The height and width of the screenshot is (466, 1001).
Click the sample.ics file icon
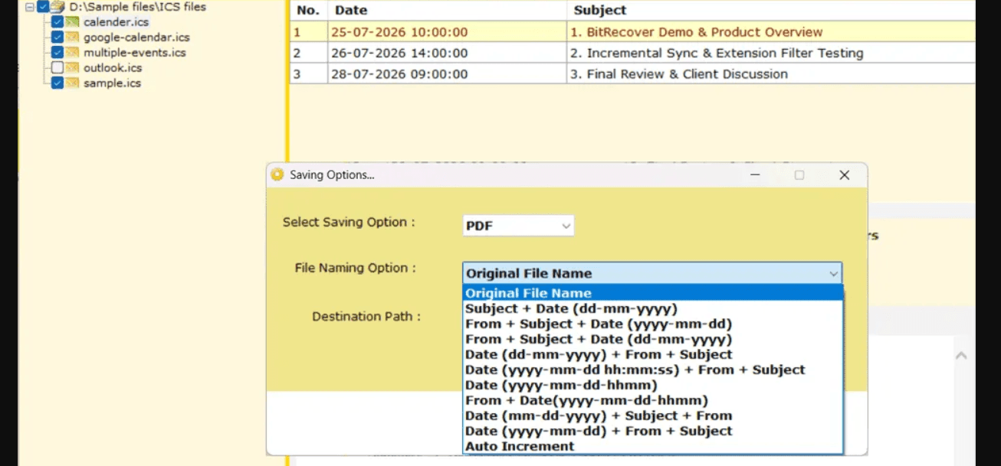pyautogui.click(x=72, y=83)
